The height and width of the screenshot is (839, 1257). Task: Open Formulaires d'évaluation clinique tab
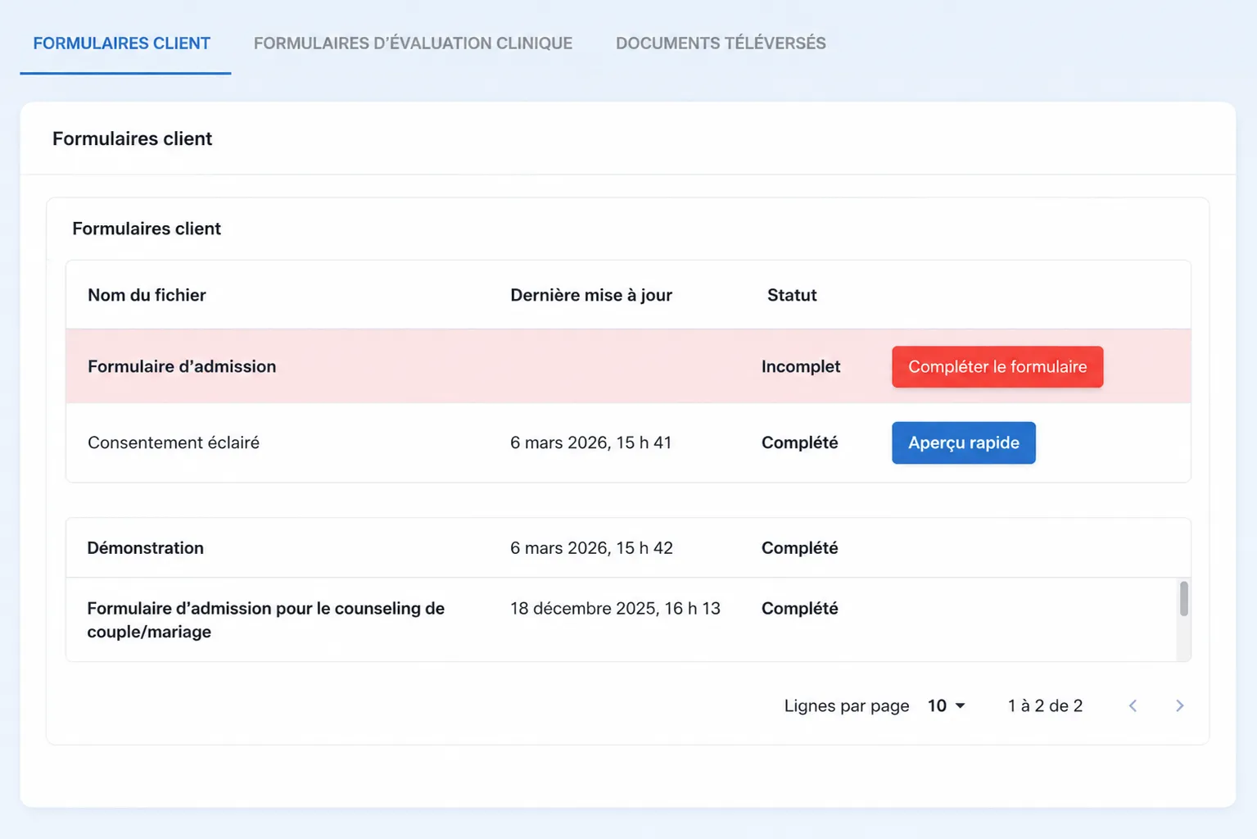413,43
